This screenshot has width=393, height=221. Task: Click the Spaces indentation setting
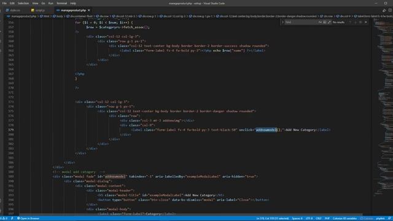click(x=297, y=219)
